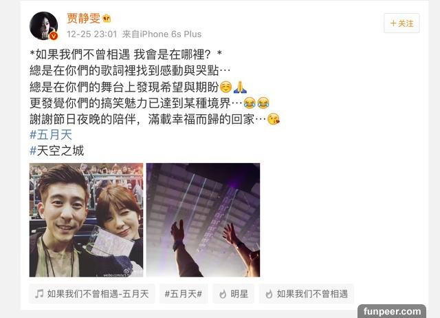Click the kissing face emoji in the post
440x318 pixels.
point(274,119)
